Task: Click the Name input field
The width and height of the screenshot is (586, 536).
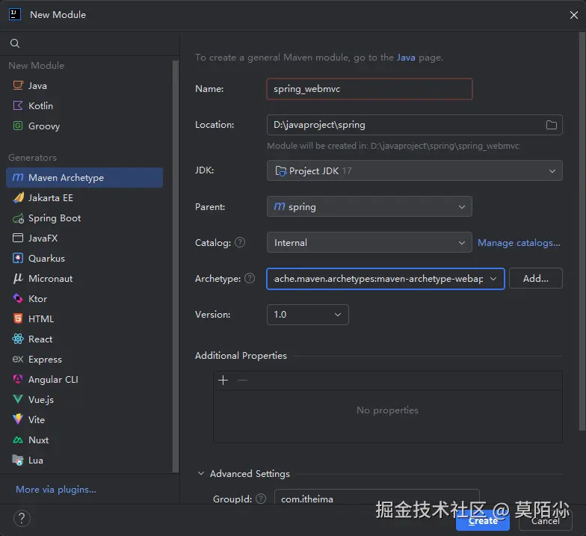Action: [369, 89]
